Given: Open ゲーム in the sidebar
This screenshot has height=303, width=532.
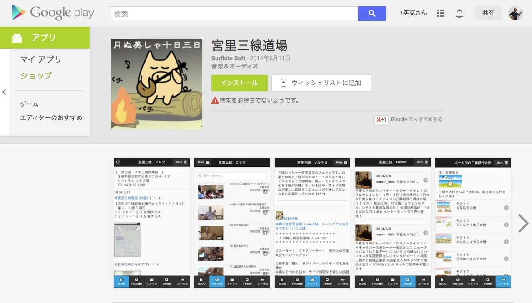Looking at the screenshot, I should point(29,104).
